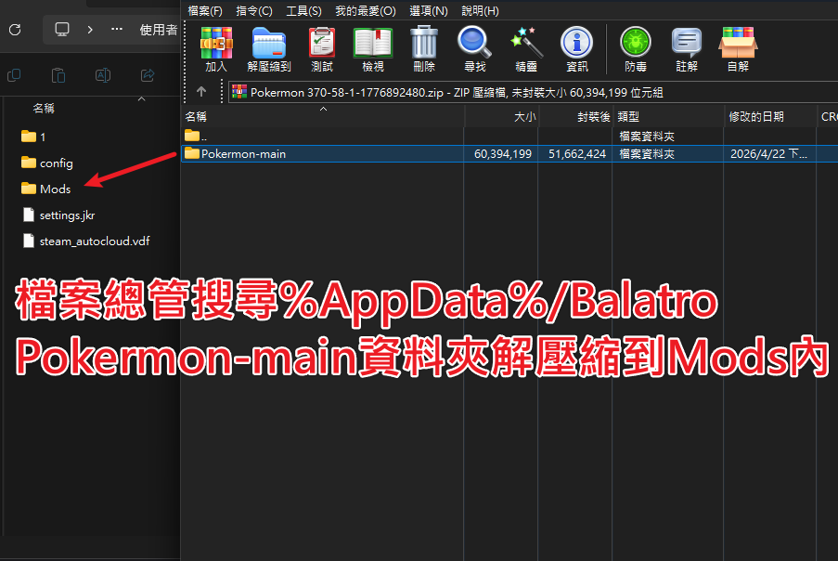Click the Delete (刪除) trash icon

coord(424,49)
